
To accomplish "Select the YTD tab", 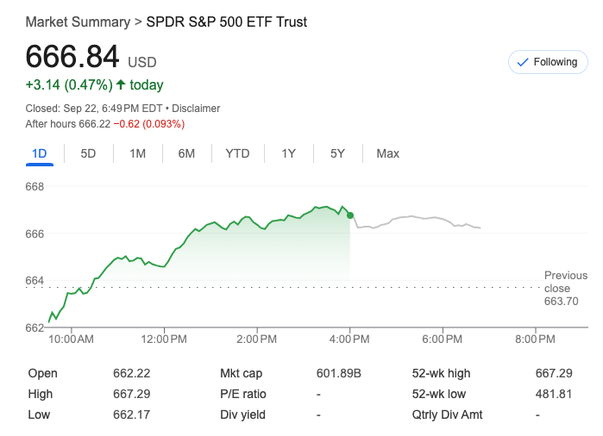I will (x=237, y=153).
